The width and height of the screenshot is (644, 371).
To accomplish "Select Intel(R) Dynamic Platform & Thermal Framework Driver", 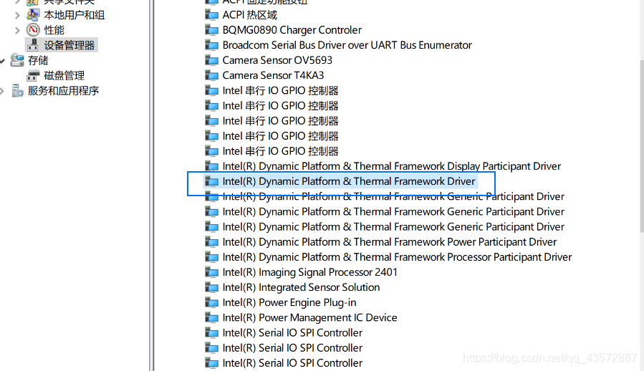I will click(349, 182).
